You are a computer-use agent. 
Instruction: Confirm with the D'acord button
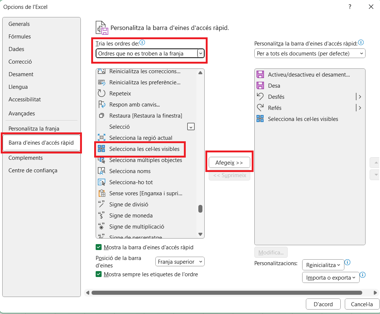[323, 304]
